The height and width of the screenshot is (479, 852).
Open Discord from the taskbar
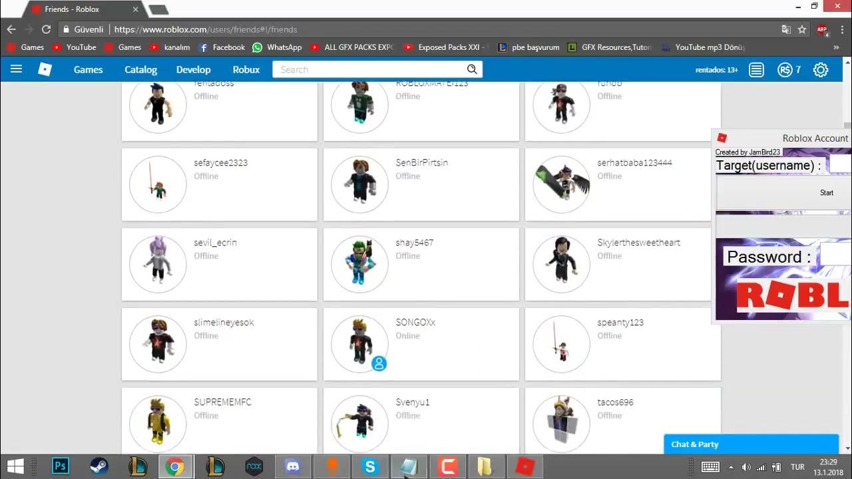(x=292, y=466)
